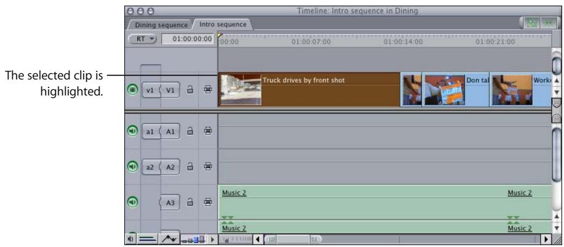Switch to the Dining sequence tab
Screen dimensions: 564x247
click(x=161, y=25)
